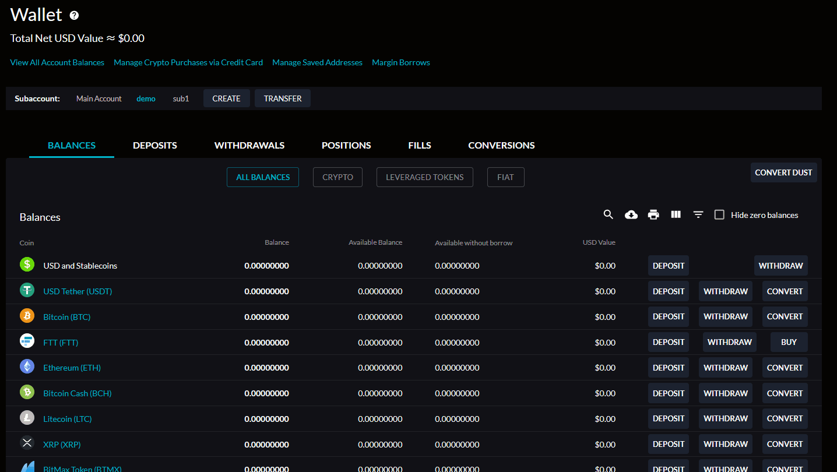Convert Bitcoin (BTC)
The image size is (837, 472).
pyautogui.click(x=785, y=316)
